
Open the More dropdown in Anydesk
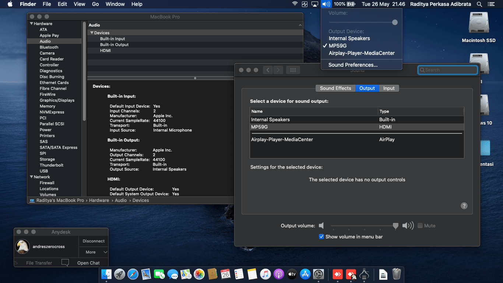pos(94,252)
